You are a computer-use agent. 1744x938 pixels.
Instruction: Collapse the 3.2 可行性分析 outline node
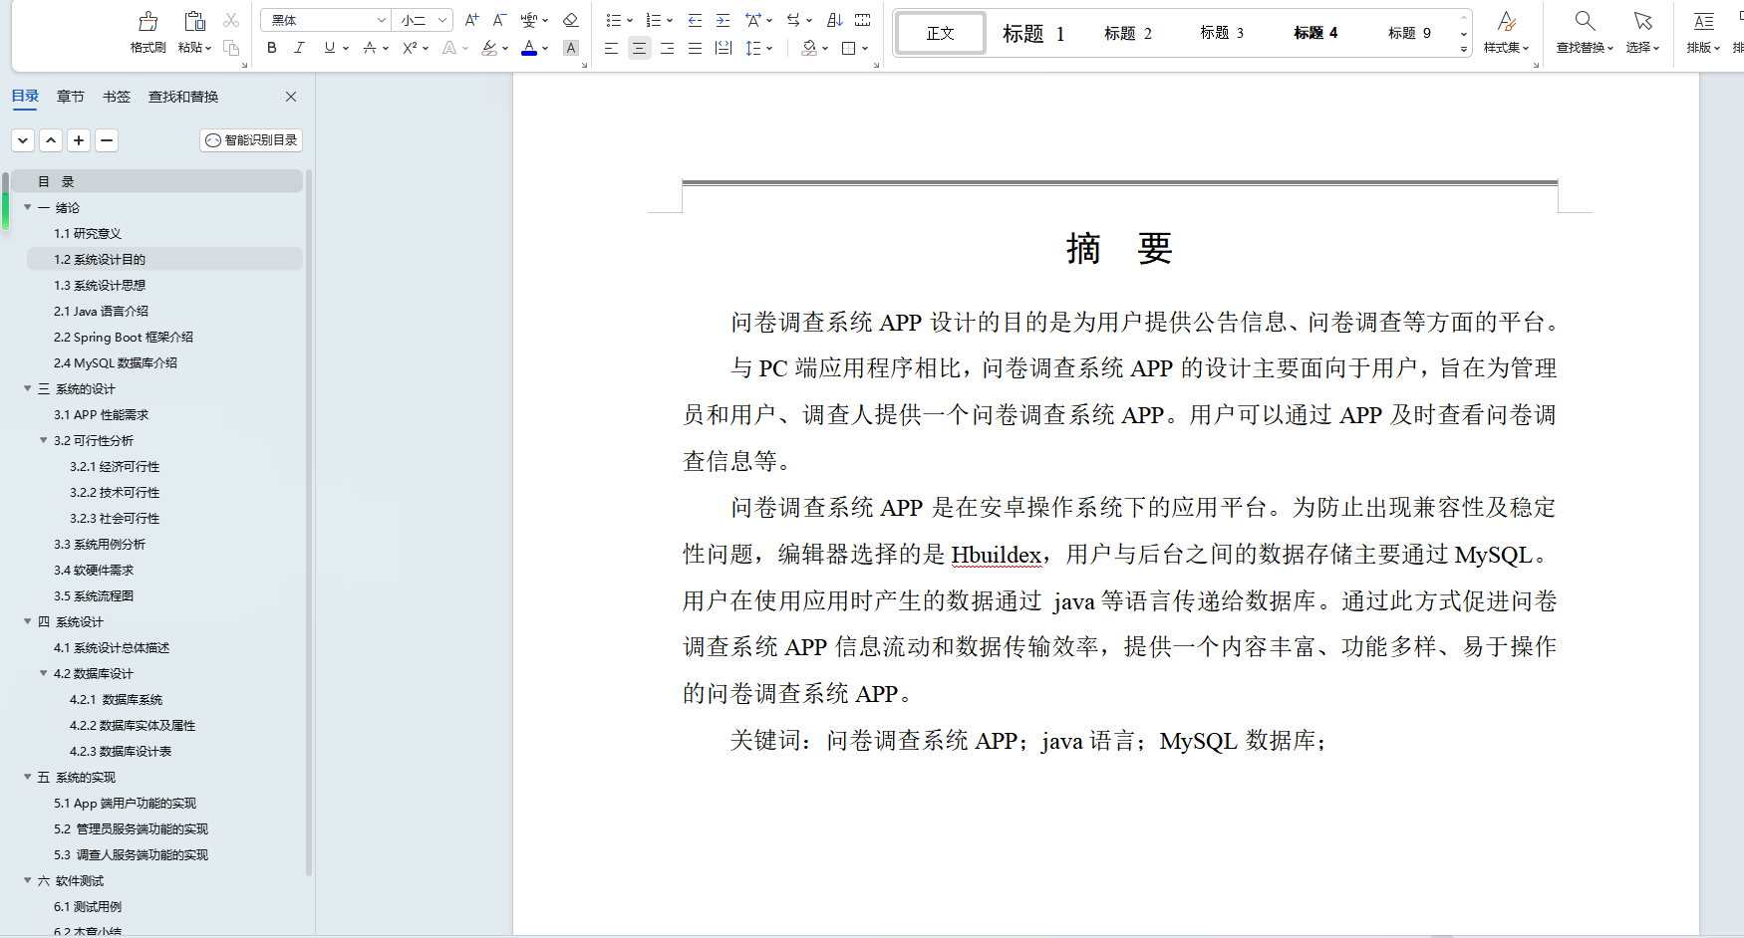(44, 440)
